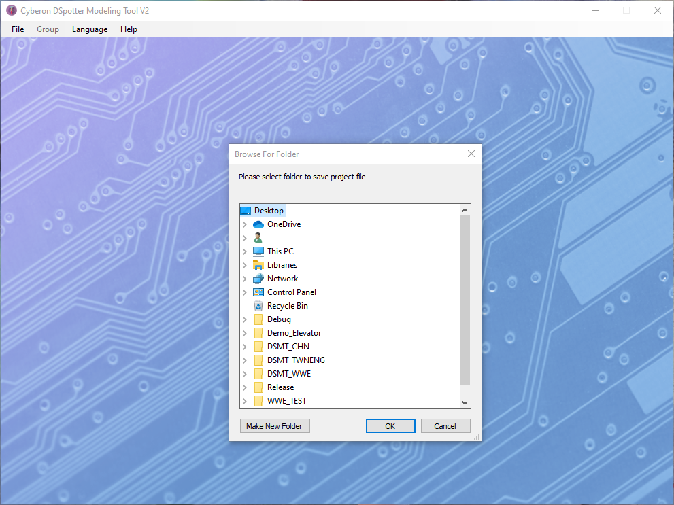Confirm folder with OK button
The height and width of the screenshot is (505, 674).
(390, 426)
